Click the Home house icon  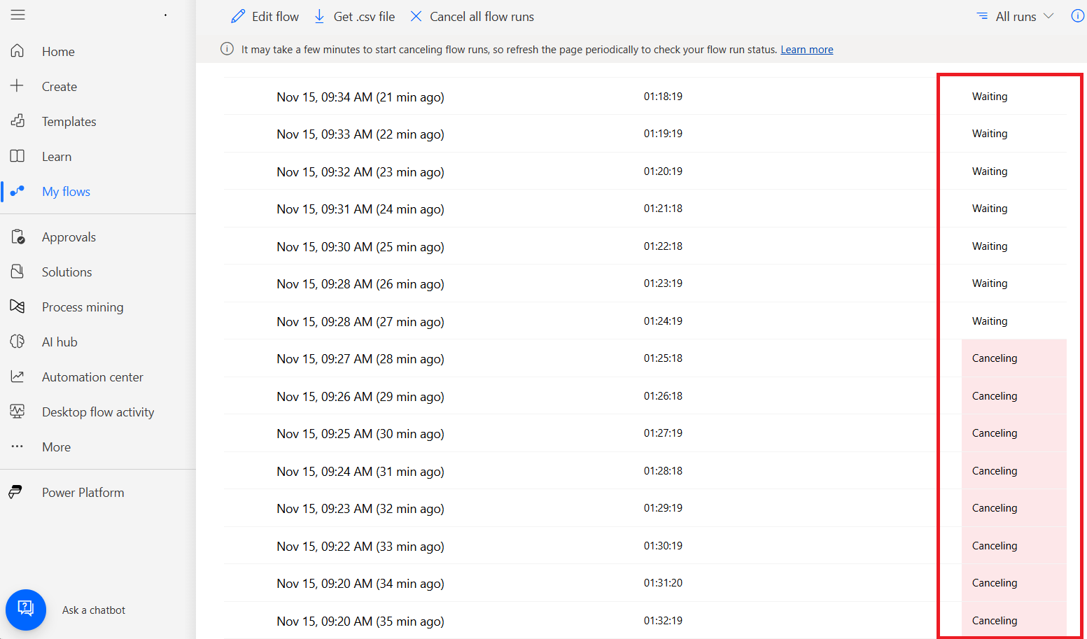17,51
